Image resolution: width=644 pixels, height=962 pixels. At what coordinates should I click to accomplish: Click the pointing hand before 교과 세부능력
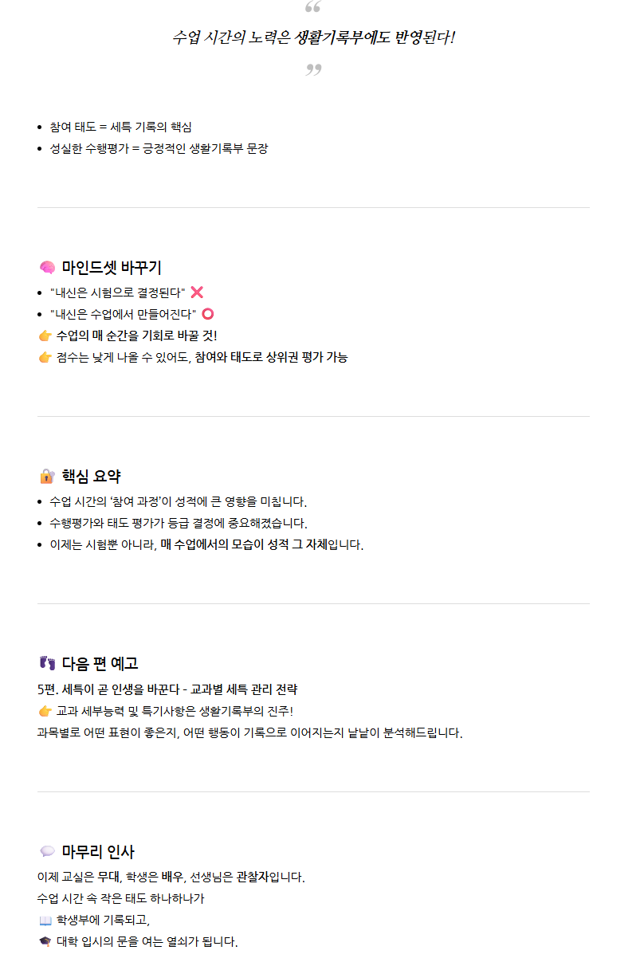(x=45, y=711)
